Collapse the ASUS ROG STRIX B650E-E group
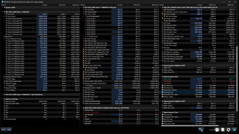Image resolution: width=239 pixels, height=134 pixels. coord(81,108)
